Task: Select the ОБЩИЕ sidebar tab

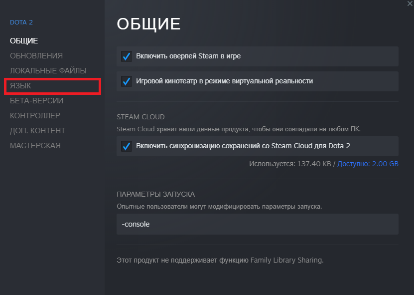Action: tap(24, 41)
